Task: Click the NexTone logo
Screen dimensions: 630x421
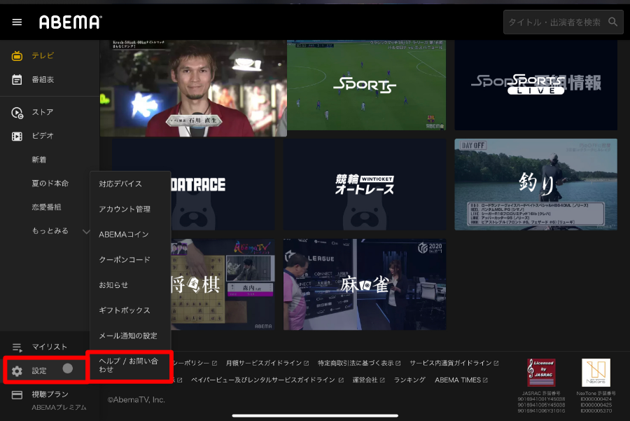Action: (x=596, y=373)
